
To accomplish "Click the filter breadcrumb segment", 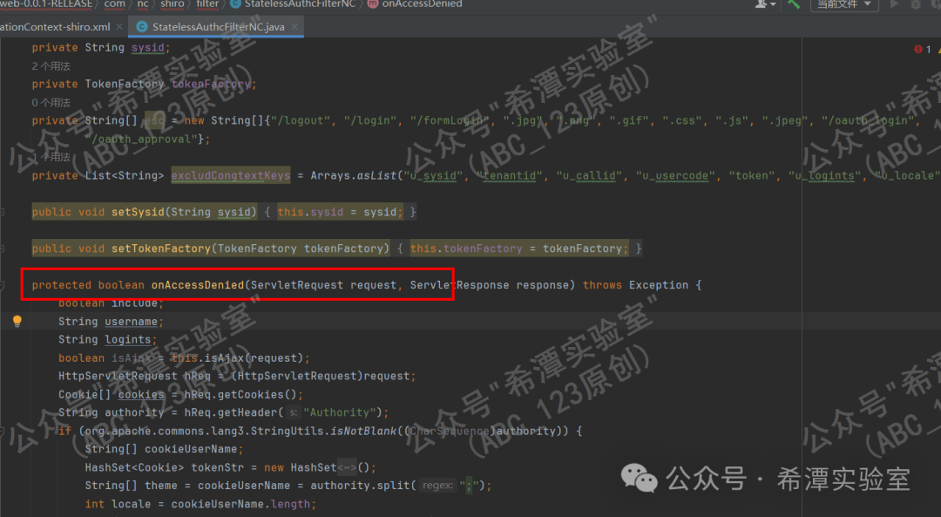I will [207, 4].
